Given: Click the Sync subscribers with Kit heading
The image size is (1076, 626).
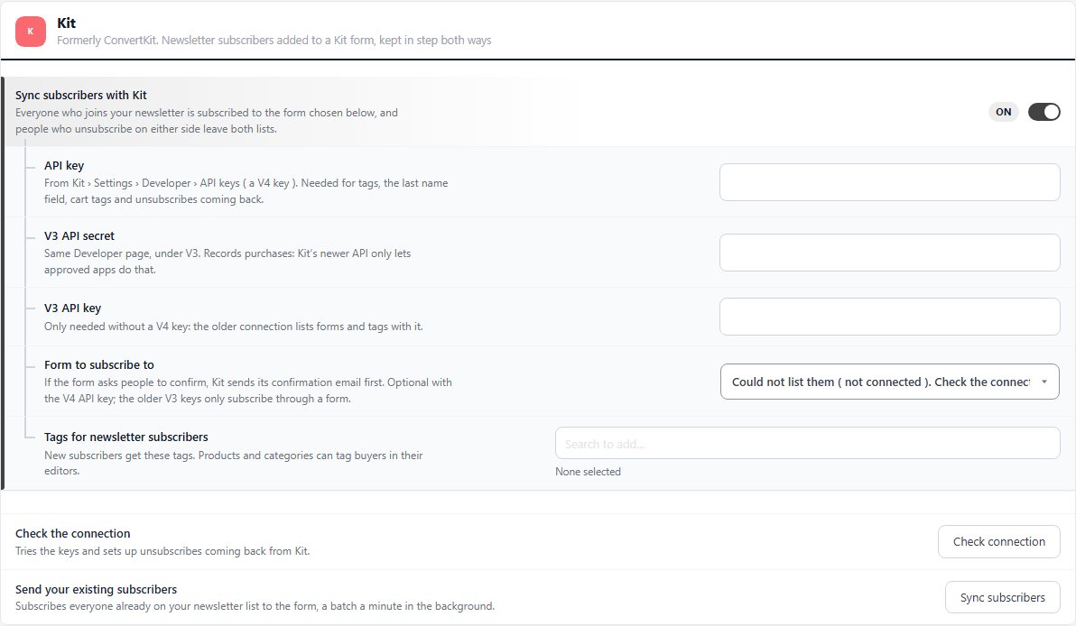Looking at the screenshot, I should 81,96.
